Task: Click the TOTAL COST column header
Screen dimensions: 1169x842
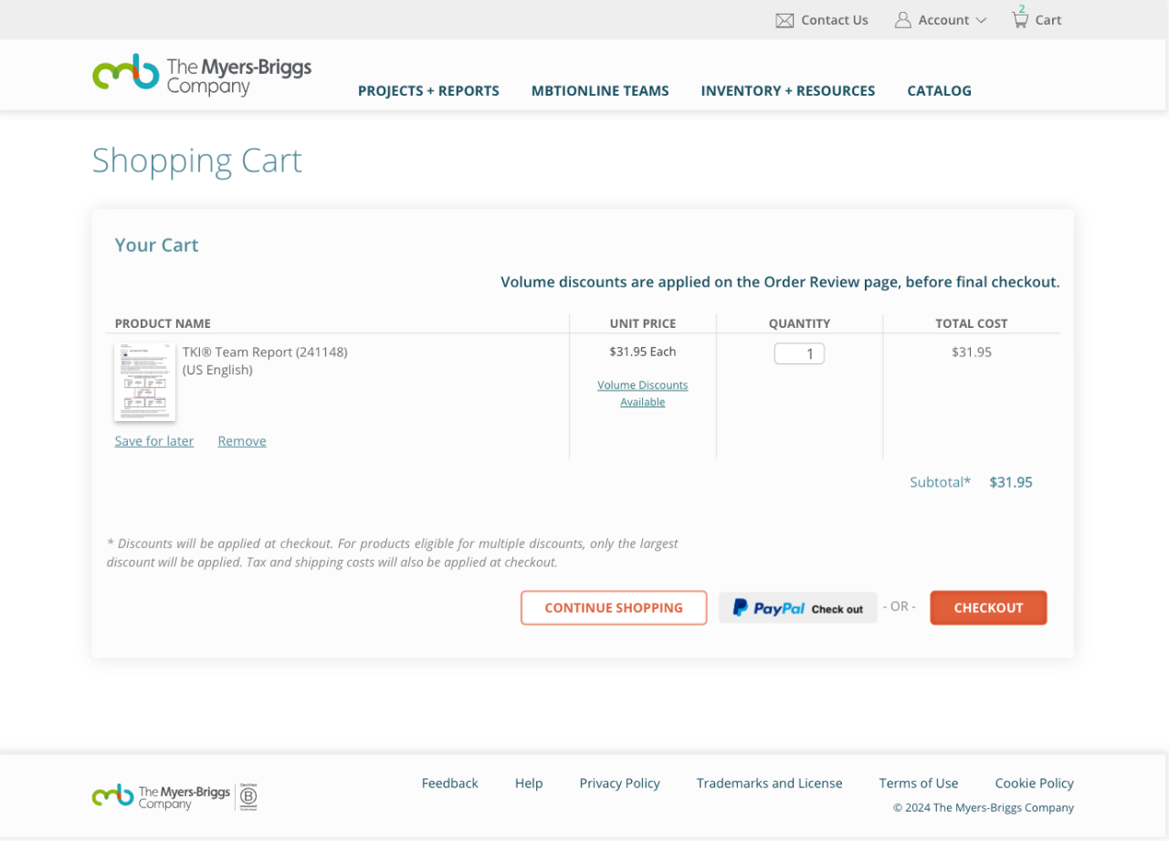Action: [x=972, y=323]
